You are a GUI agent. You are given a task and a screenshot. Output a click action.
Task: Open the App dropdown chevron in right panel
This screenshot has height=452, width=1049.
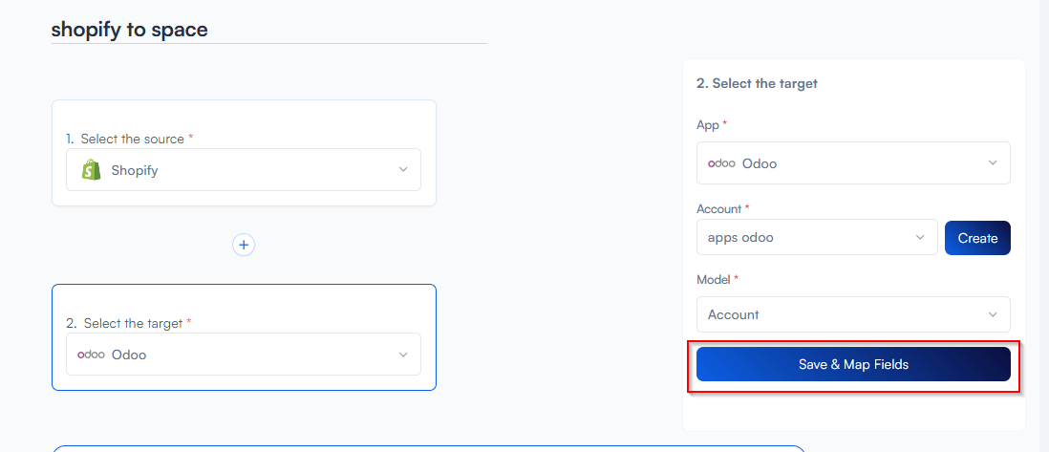pos(993,163)
